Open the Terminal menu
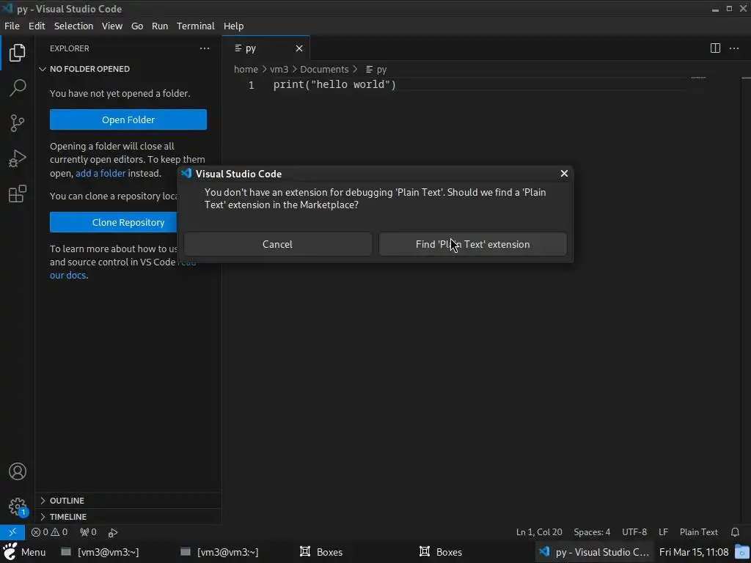This screenshot has width=751, height=563. pos(195,26)
